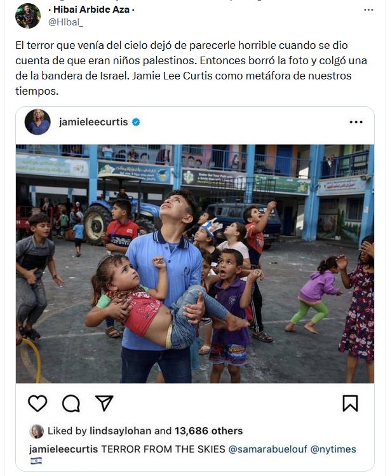Click the Hibai Arbide Aza display name
Viewport: 390px width, 476px height.
point(91,10)
